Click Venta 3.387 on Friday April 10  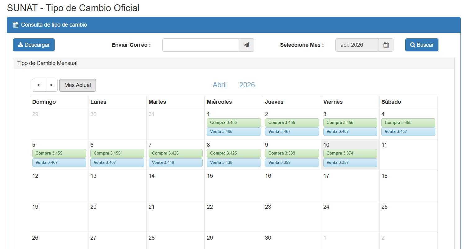pyautogui.click(x=350, y=163)
